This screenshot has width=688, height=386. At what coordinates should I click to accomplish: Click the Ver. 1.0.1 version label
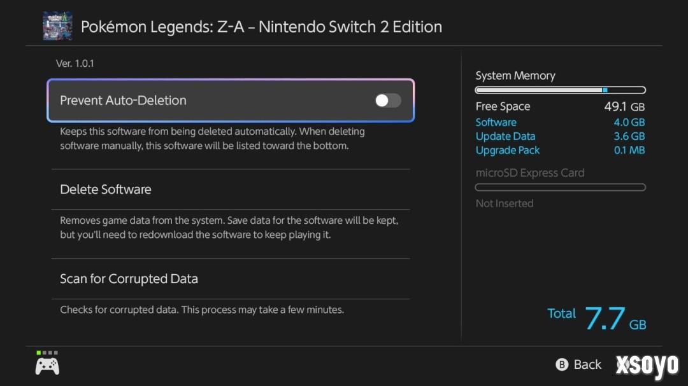click(x=75, y=64)
